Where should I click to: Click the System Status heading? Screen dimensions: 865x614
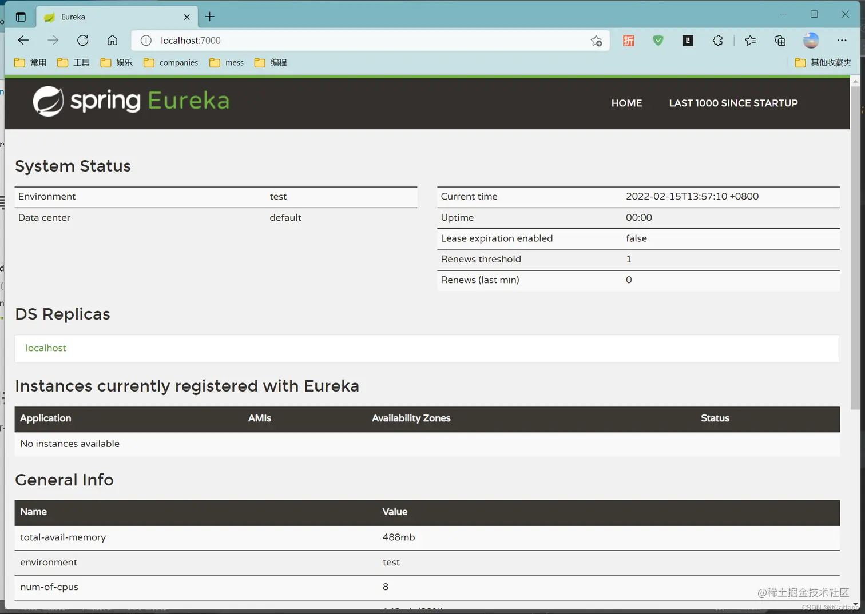73,166
